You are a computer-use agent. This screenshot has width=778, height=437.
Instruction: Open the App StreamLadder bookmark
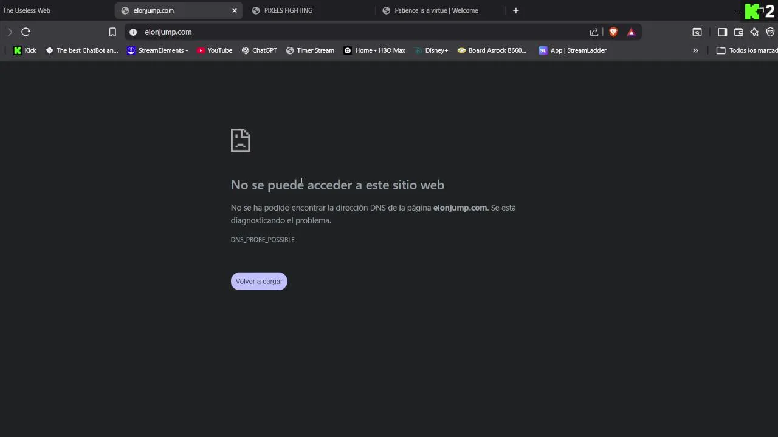573,50
